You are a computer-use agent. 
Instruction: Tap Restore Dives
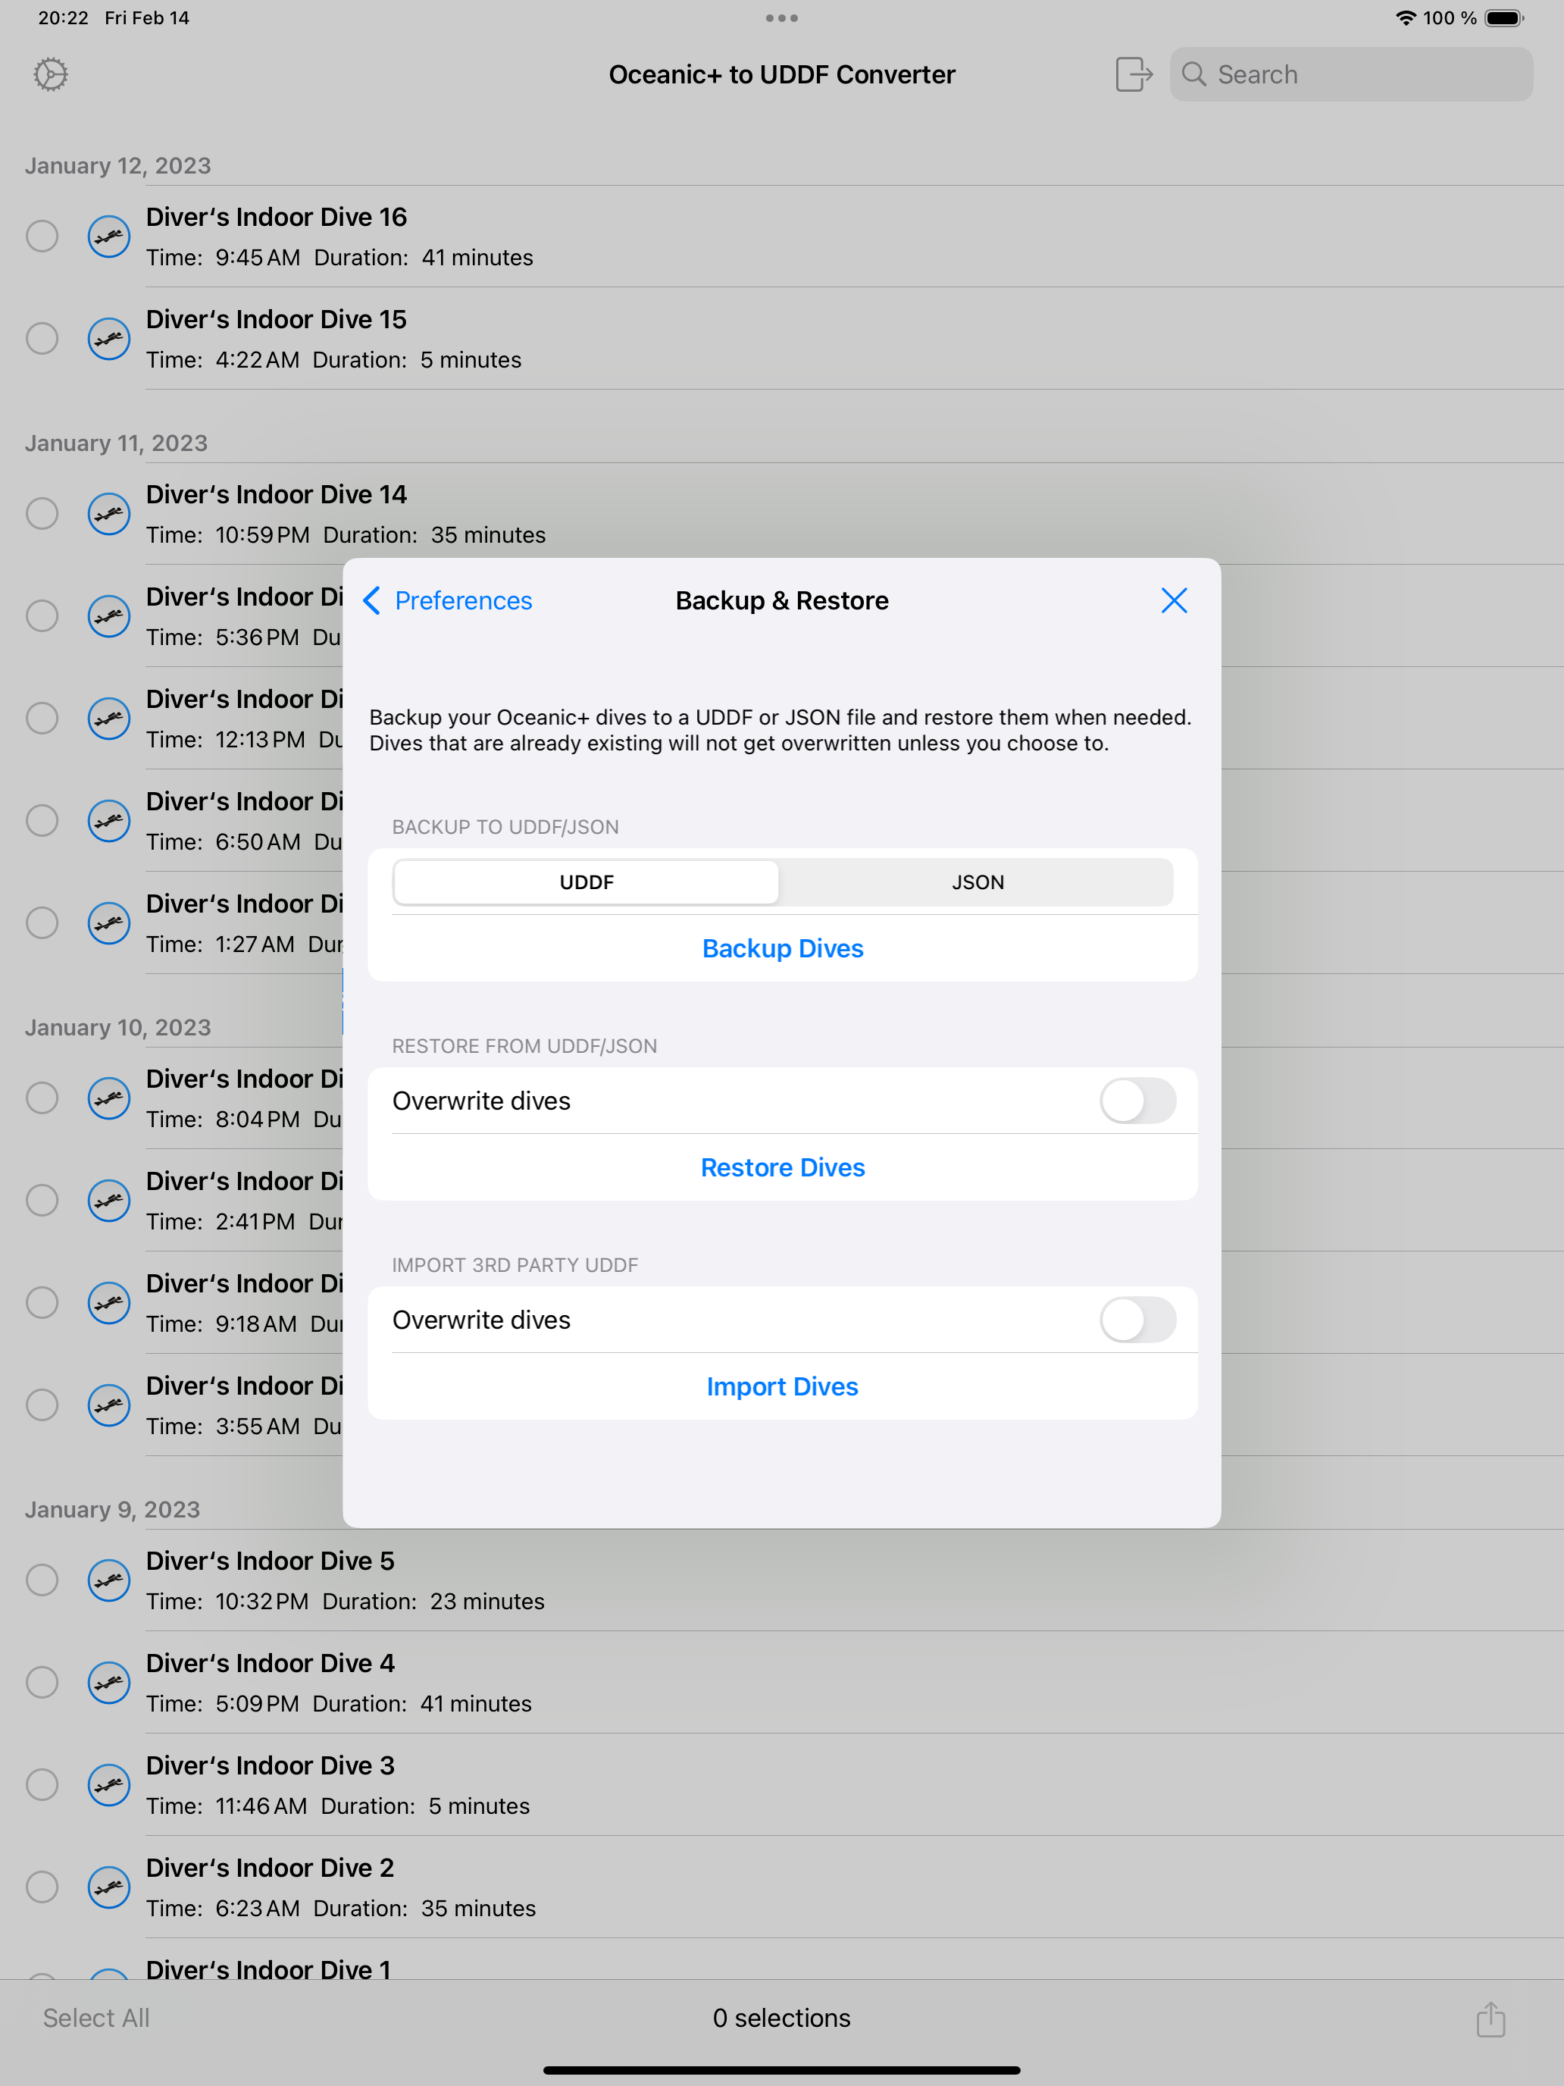click(x=783, y=1167)
